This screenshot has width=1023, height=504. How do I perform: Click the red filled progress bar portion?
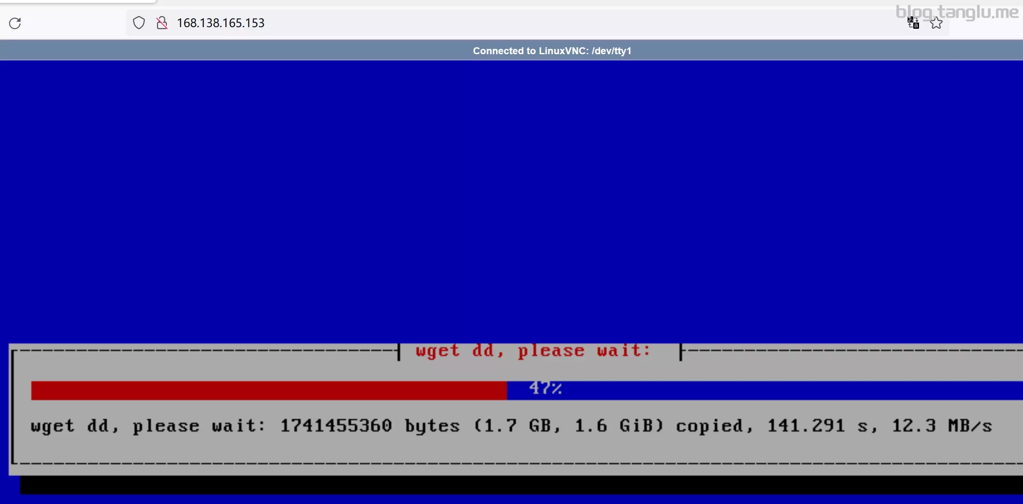269,390
